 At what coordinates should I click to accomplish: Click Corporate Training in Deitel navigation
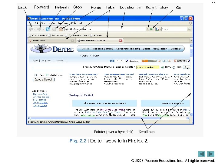[x=128, y=49]
